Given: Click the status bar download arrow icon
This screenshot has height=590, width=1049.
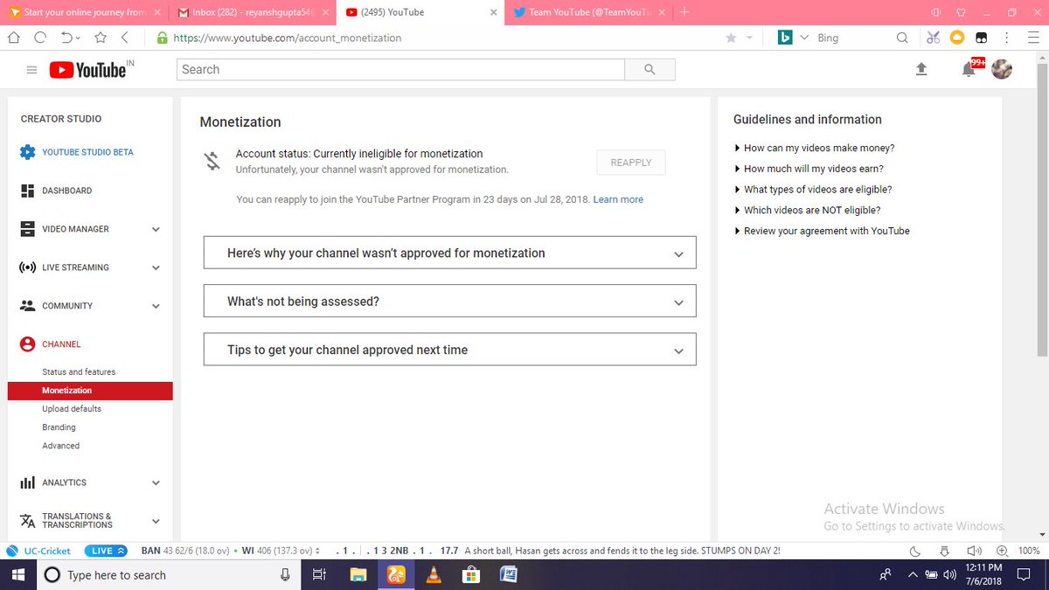Looking at the screenshot, I should click(x=944, y=552).
